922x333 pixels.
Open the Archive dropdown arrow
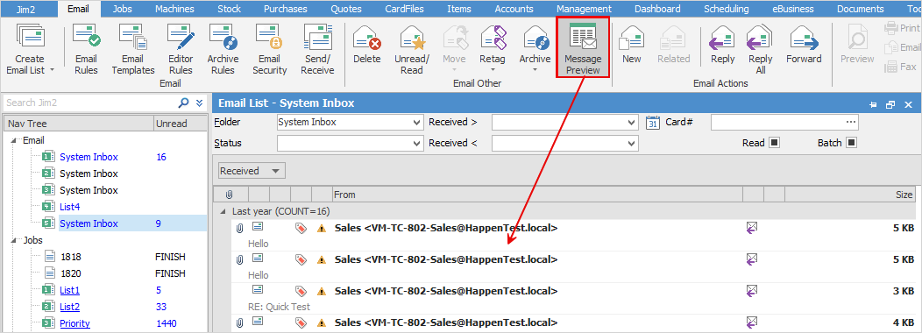(535, 70)
